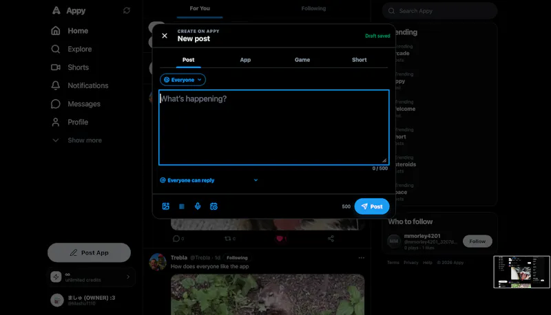
Task: Click the Following badge on Trebla's post
Action: point(237,258)
